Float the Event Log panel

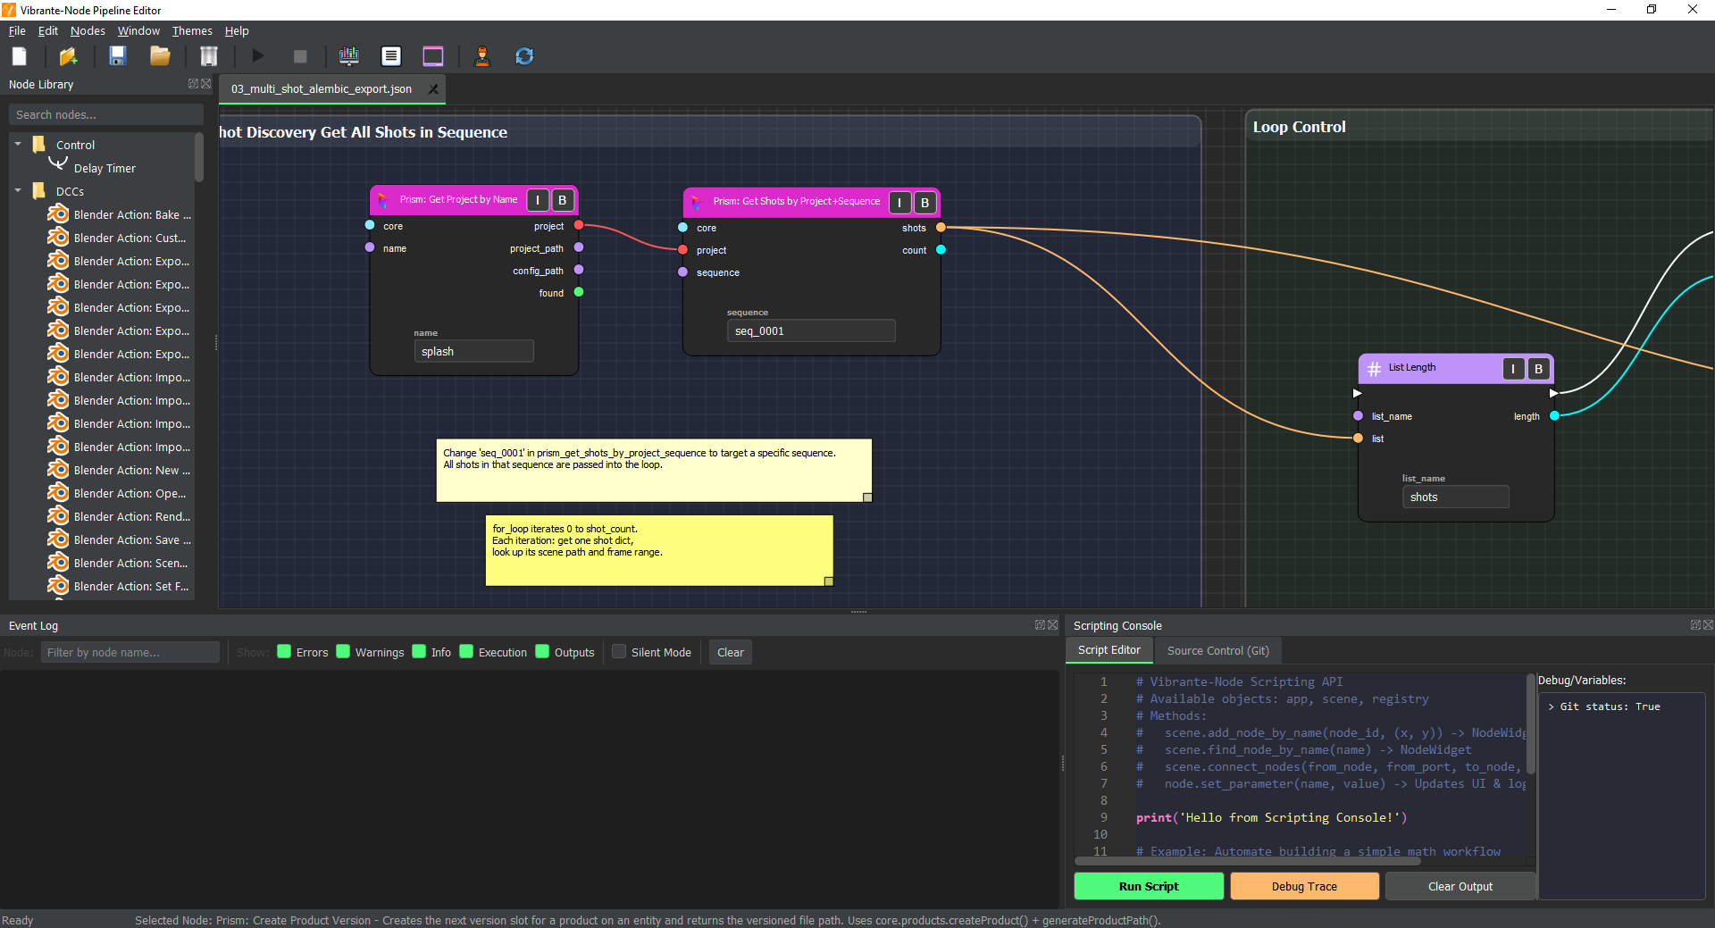coord(1040,625)
